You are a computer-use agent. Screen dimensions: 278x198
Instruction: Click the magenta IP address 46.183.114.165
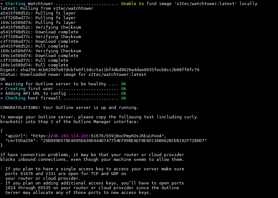[71, 136]
